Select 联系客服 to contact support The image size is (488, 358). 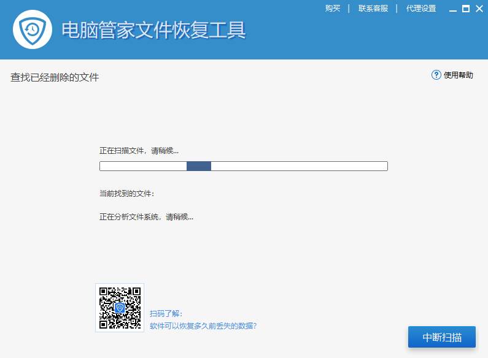373,9
